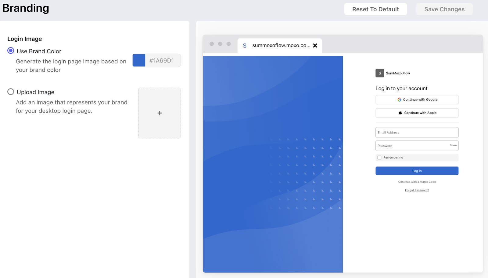
Task: Click 'Log in to your account' heading
Action: pyautogui.click(x=401, y=88)
